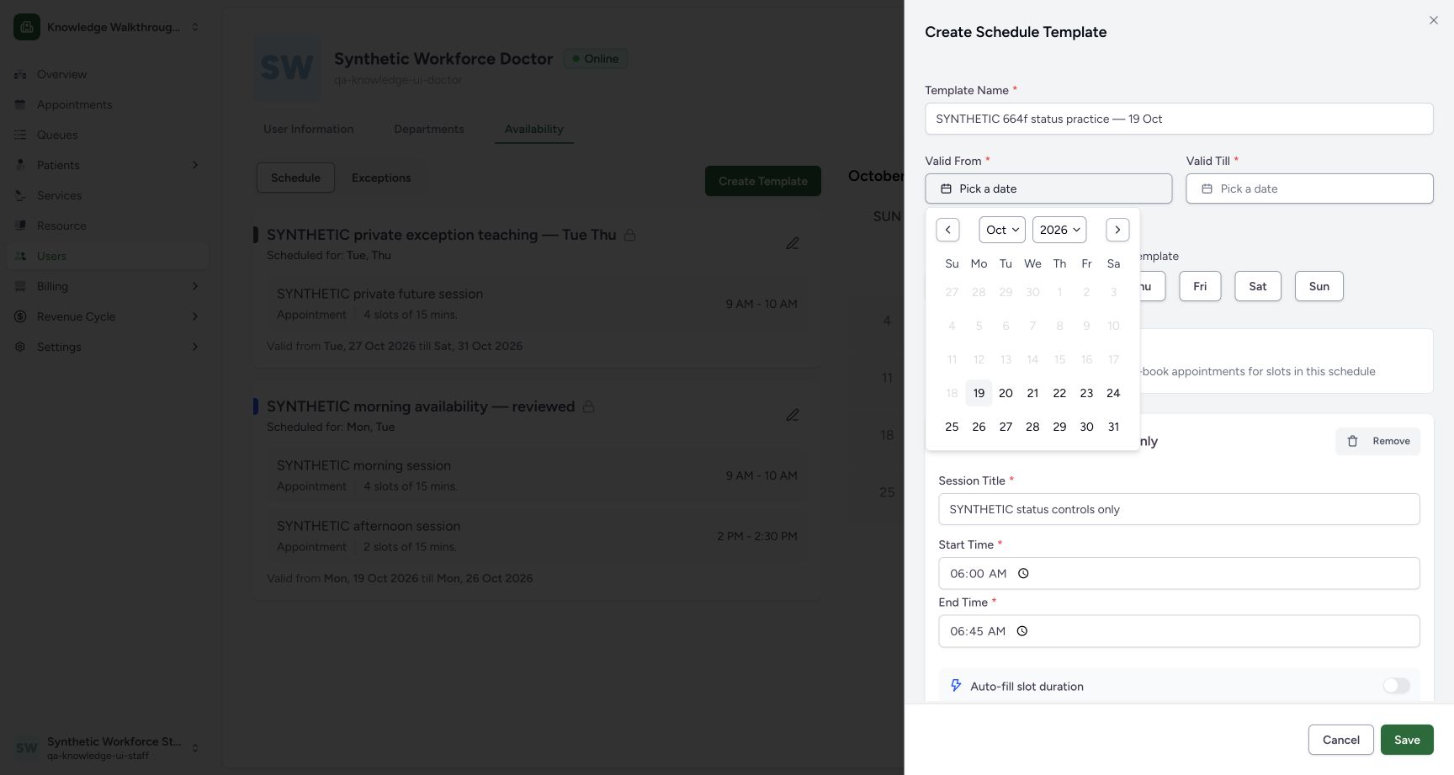
Task: Select 19 in the calendar
Action: click(x=979, y=393)
